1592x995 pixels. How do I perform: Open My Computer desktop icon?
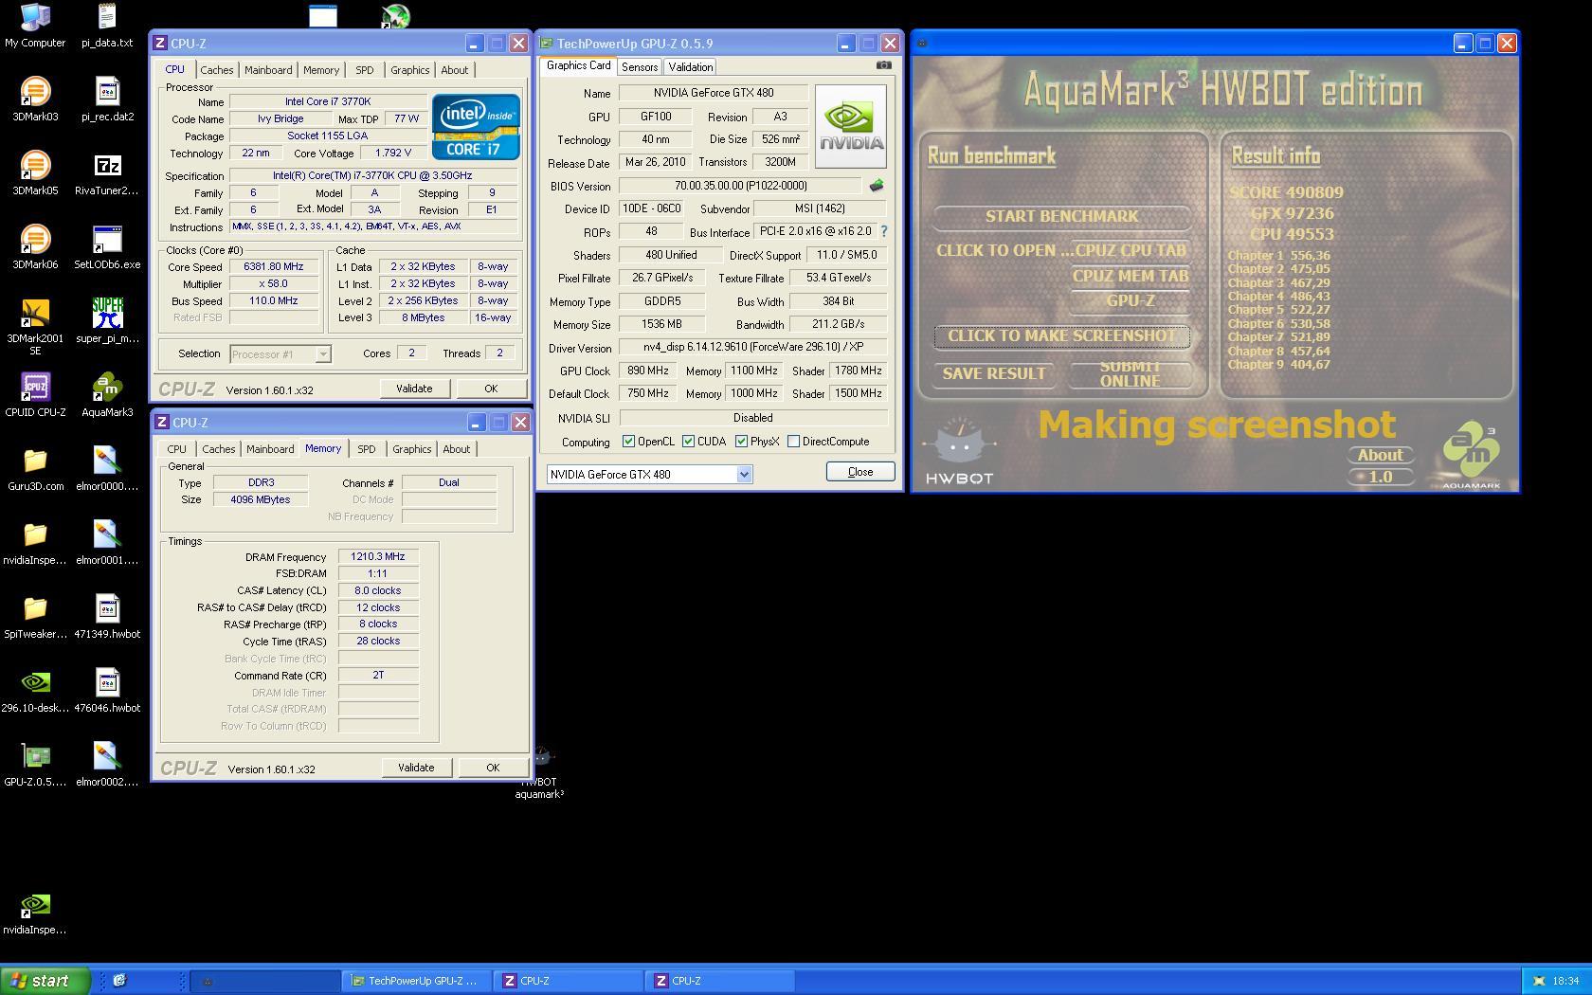click(35, 26)
